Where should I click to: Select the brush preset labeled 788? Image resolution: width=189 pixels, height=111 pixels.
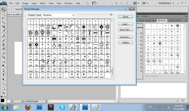click(78, 75)
